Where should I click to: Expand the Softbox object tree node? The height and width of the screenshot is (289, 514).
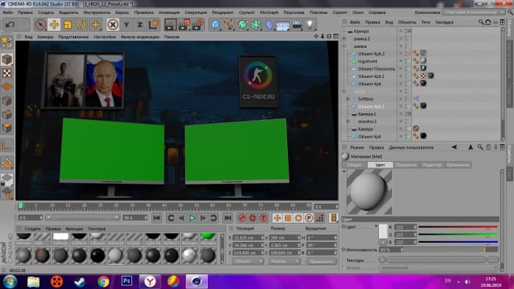(x=348, y=99)
